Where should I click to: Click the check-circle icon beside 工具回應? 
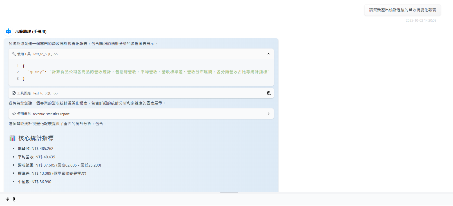(14, 93)
